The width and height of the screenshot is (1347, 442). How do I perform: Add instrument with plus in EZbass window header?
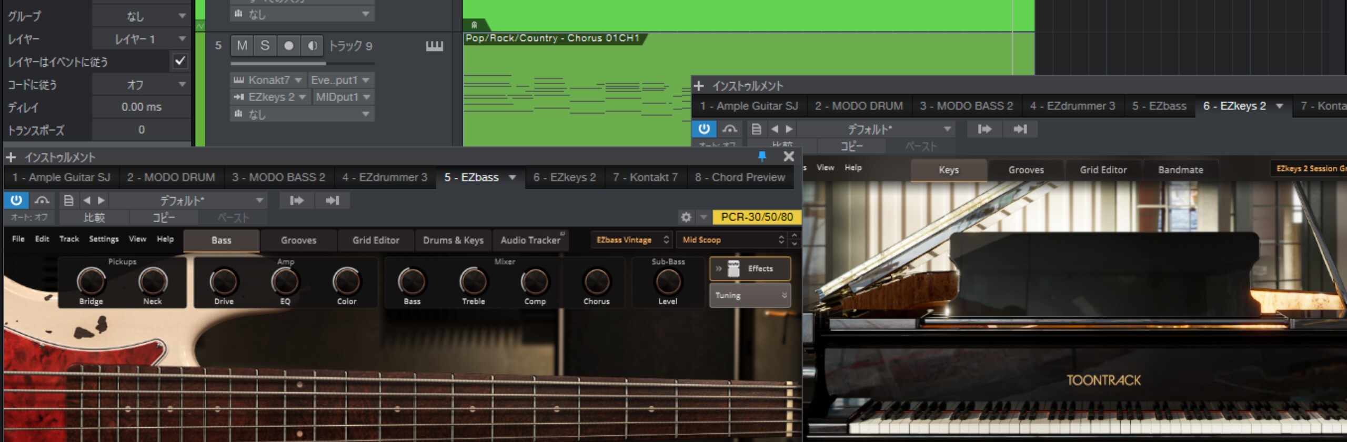point(11,157)
